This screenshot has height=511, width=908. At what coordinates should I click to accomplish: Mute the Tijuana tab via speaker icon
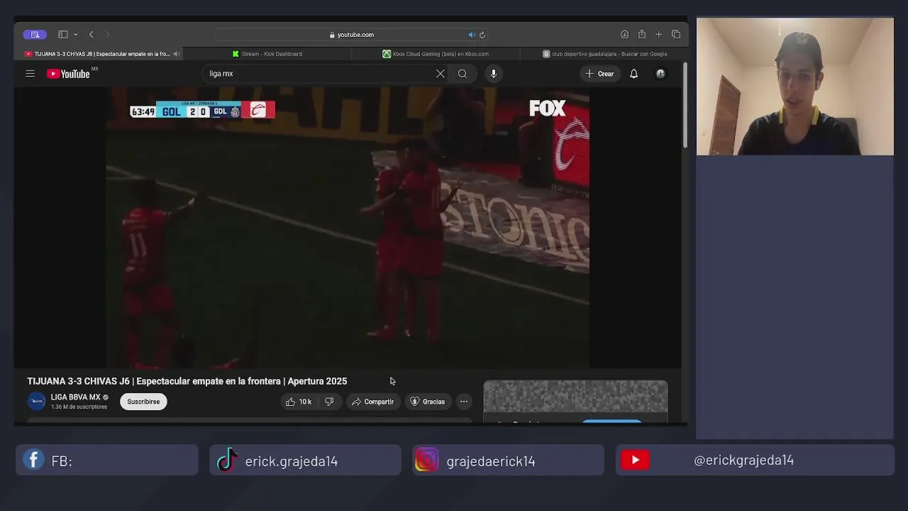click(x=177, y=54)
